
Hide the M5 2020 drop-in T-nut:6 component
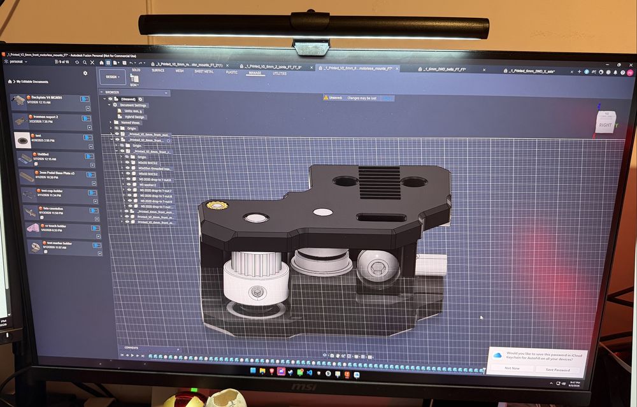click(129, 179)
